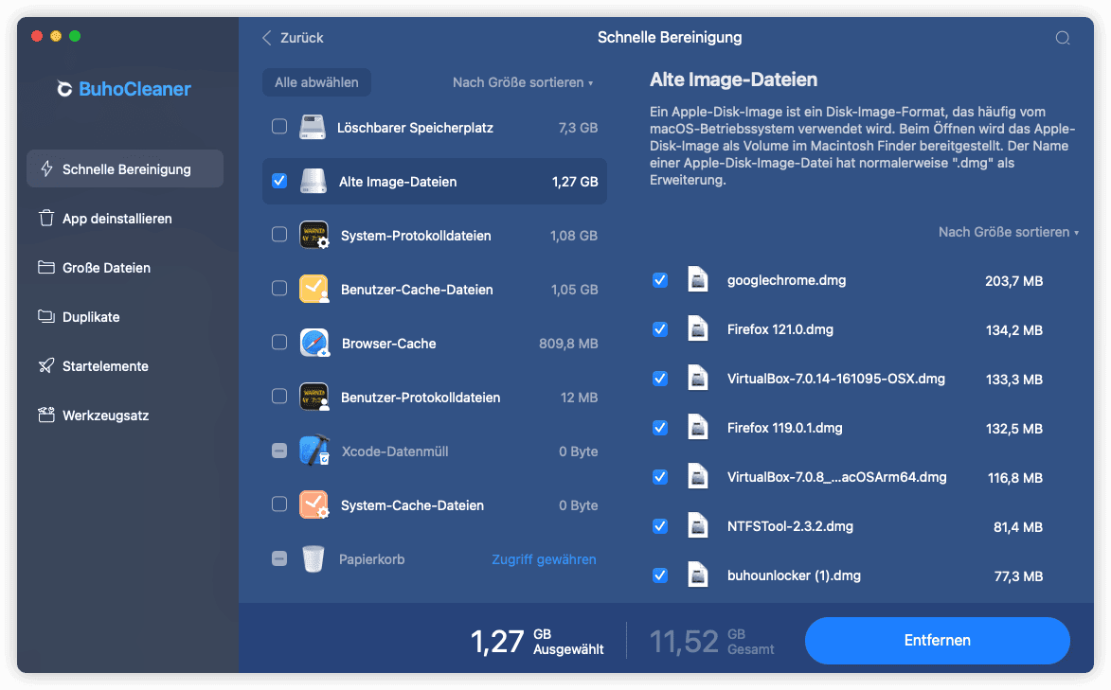Screen dimensions: 1111x690
Task: Open App deinstallieren sidebar section
Action: pyautogui.click(x=125, y=219)
